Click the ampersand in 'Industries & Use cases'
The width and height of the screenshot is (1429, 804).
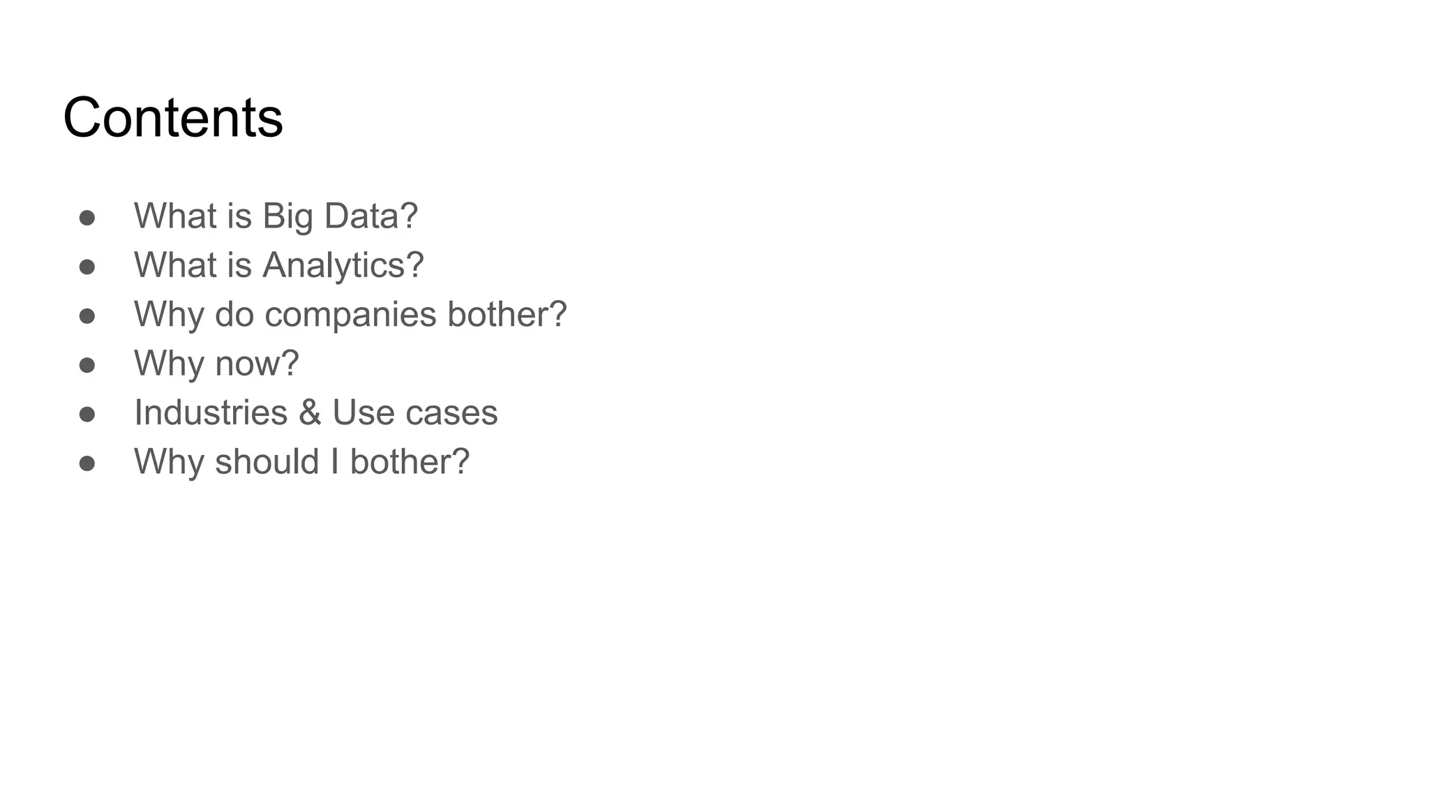(x=310, y=412)
